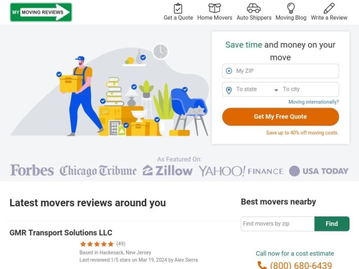Viewport: 359px width, 269px height.
Task: Select the Moving Blog menu label
Action: point(291,17)
